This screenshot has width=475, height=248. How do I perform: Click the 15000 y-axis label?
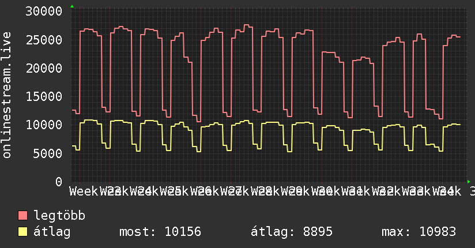[x=44, y=96]
